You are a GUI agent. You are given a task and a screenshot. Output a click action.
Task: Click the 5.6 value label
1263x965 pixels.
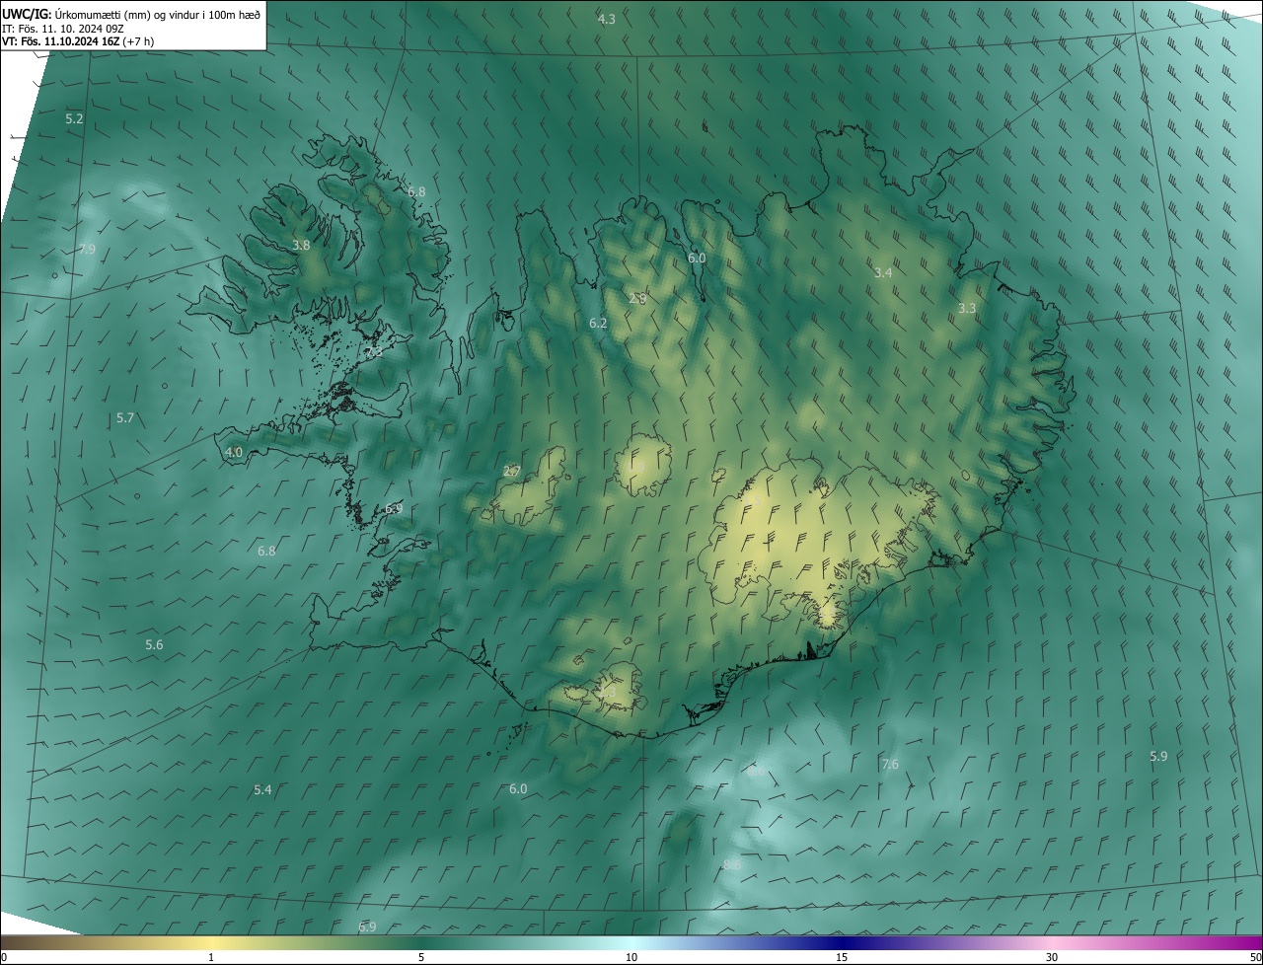tap(154, 644)
